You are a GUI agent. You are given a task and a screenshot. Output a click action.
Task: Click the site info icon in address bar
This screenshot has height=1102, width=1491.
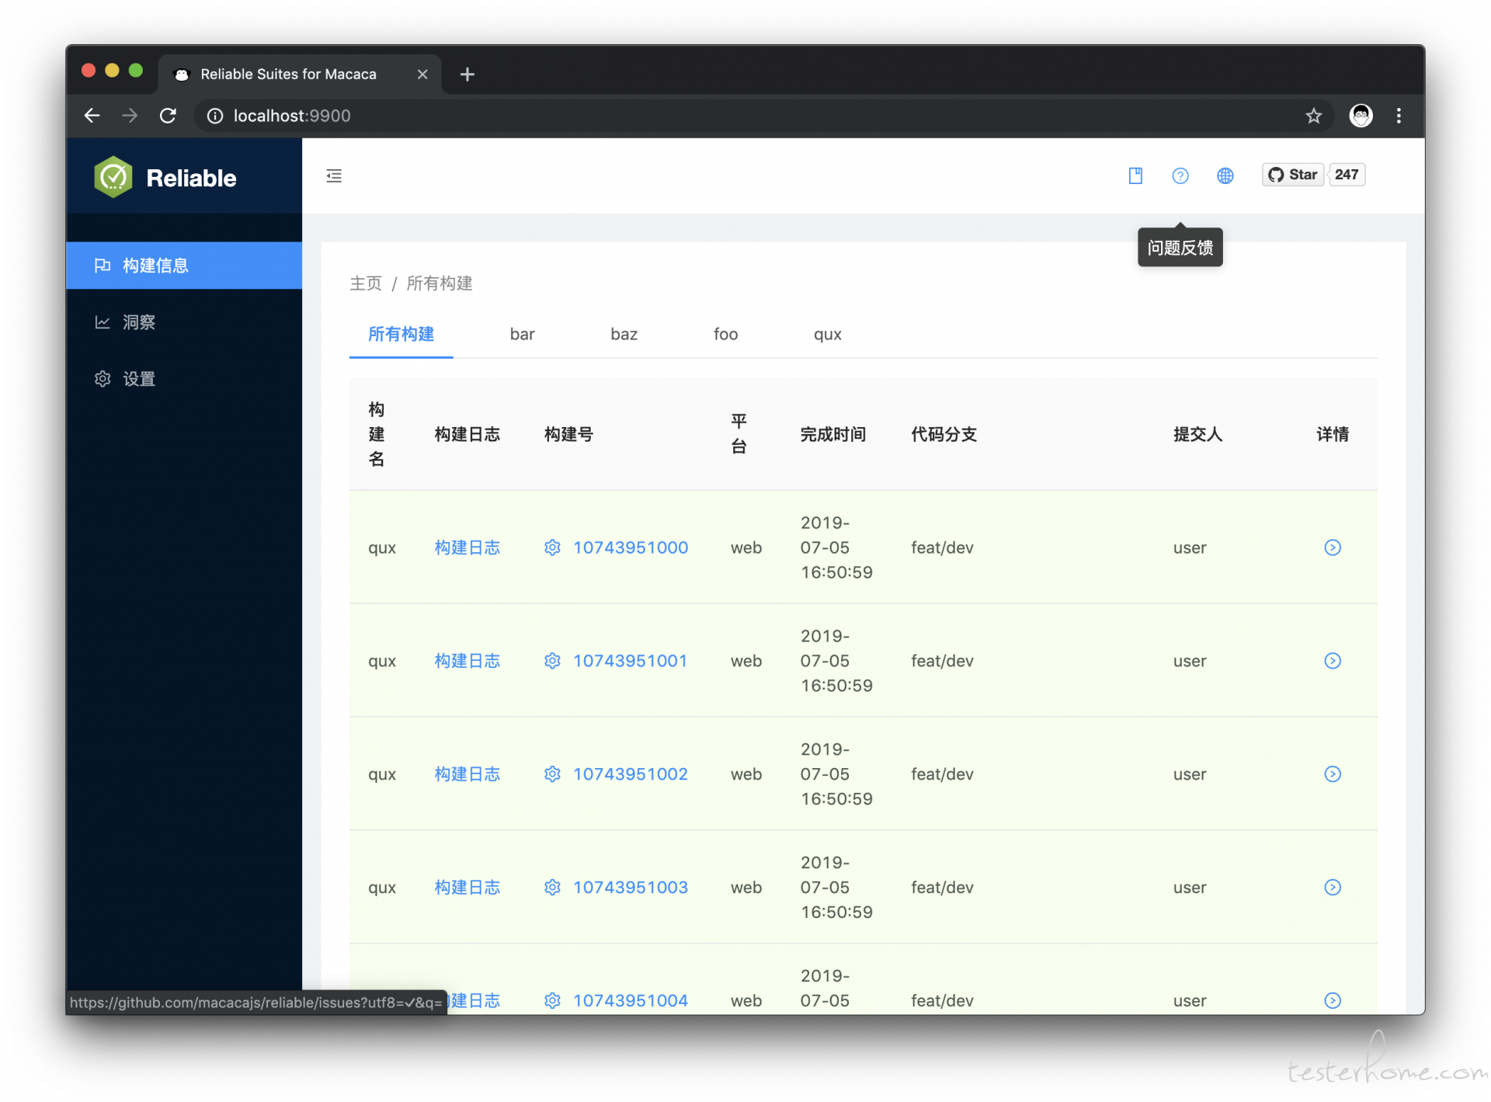tap(215, 116)
